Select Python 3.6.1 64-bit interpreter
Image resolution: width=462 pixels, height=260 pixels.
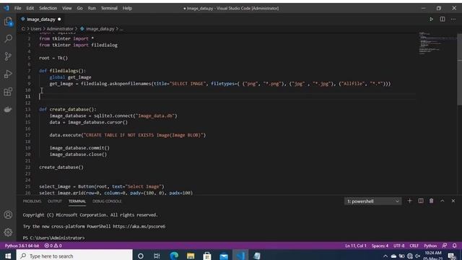coord(22,246)
